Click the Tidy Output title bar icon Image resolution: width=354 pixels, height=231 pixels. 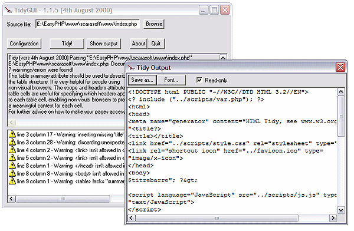131,67
